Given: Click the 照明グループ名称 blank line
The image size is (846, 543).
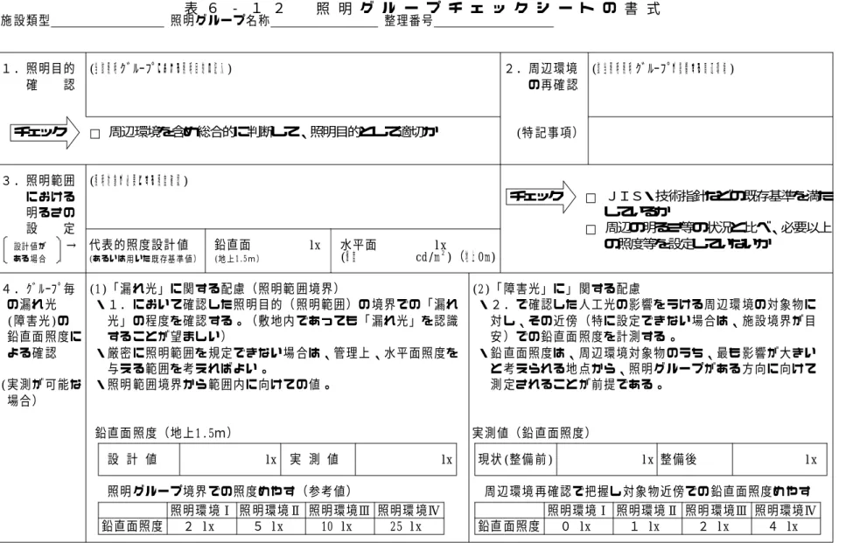Looking at the screenshot, I should [x=324, y=22].
